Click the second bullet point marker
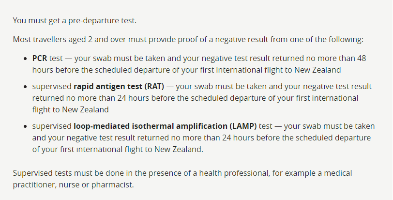Image resolution: width=393 pixels, height=200 pixels. click(x=25, y=87)
